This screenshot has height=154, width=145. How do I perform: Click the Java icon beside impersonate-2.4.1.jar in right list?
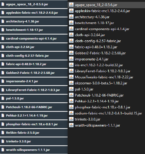point(71,59)
